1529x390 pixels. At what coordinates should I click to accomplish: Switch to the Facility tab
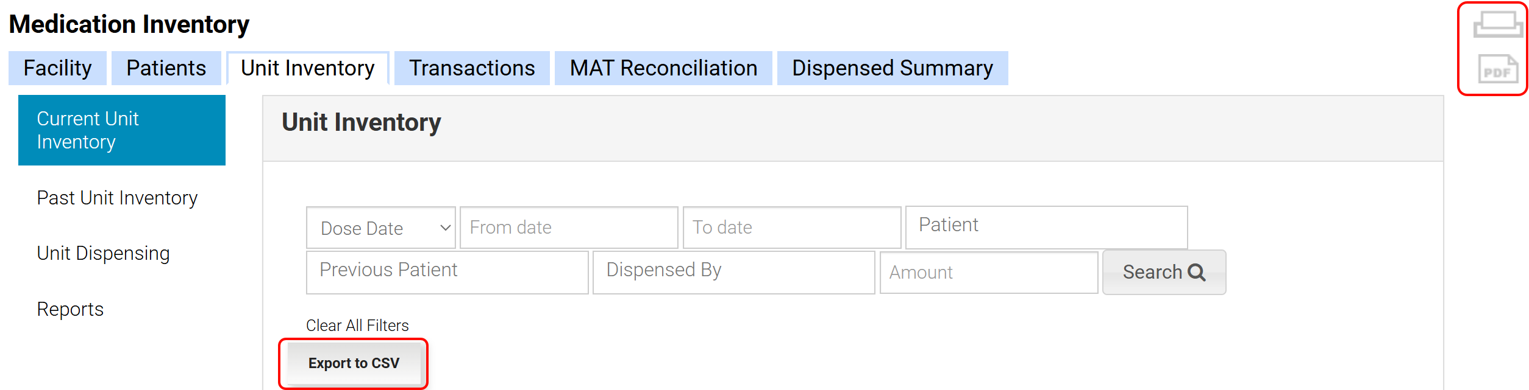pos(57,68)
